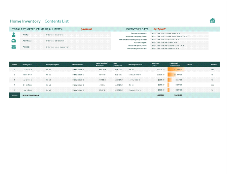Click the $4,040.00 total in the Totals row
The width and height of the screenshot is (227, 175).
[x=178, y=95]
